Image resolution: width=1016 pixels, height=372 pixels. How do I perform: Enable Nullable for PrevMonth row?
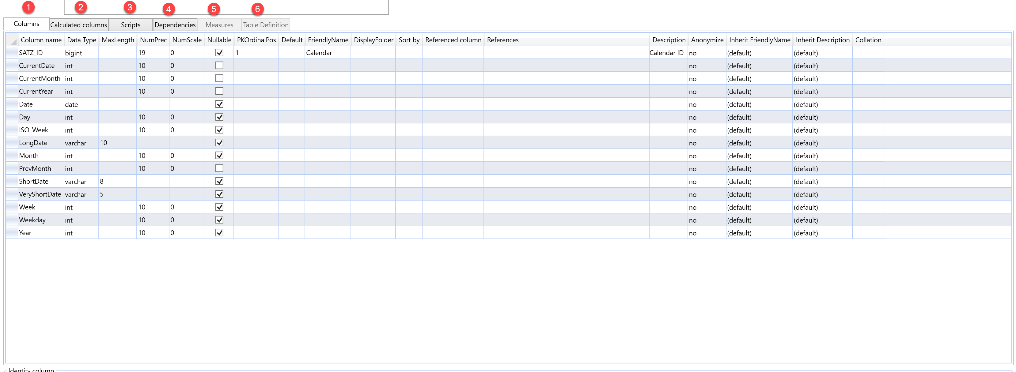coord(219,169)
